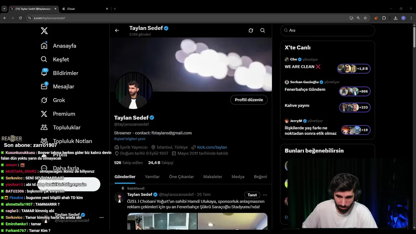This screenshot has width=416, height=234.
Task: Select the Gönderiler tab
Action: pyautogui.click(x=125, y=177)
